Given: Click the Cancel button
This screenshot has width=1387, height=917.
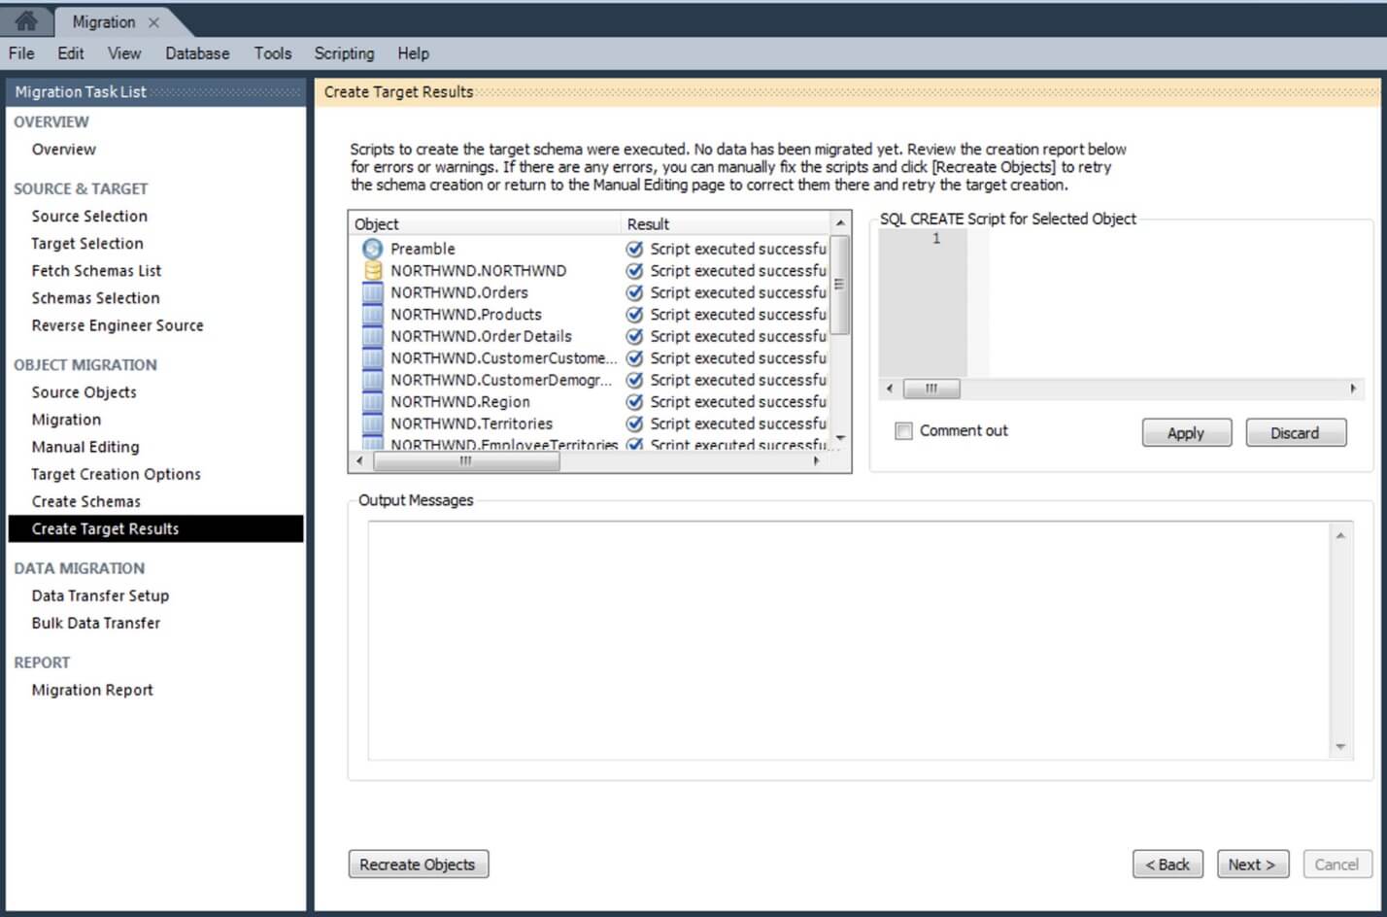Looking at the screenshot, I should click(x=1336, y=865).
